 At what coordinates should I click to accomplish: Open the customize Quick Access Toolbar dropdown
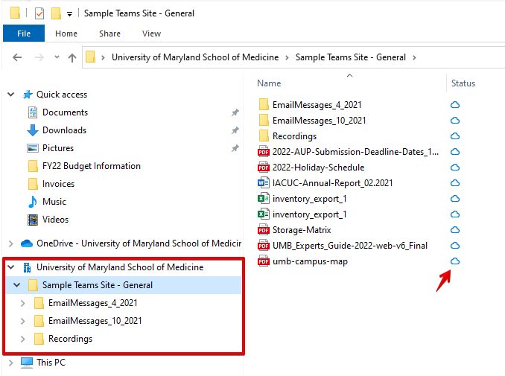click(69, 14)
